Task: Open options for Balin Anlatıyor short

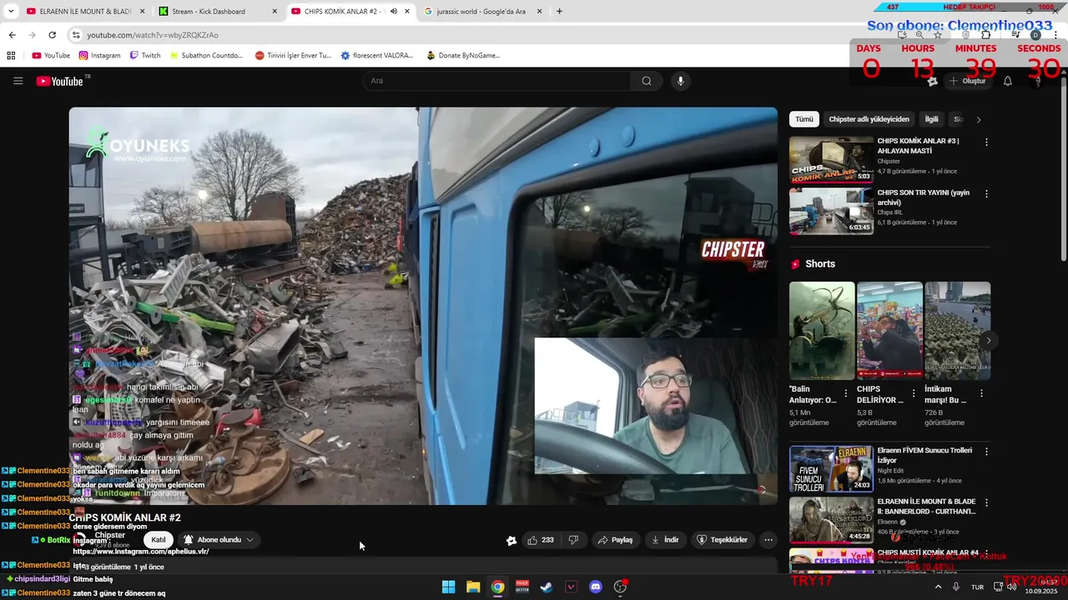Action: (845, 393)
